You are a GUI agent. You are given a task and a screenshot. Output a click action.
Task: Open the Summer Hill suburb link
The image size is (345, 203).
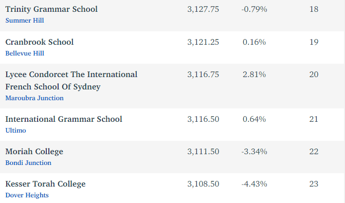(x=25, y=21)
